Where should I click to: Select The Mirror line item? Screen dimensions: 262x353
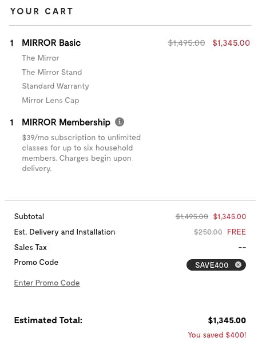pos(40,58)
